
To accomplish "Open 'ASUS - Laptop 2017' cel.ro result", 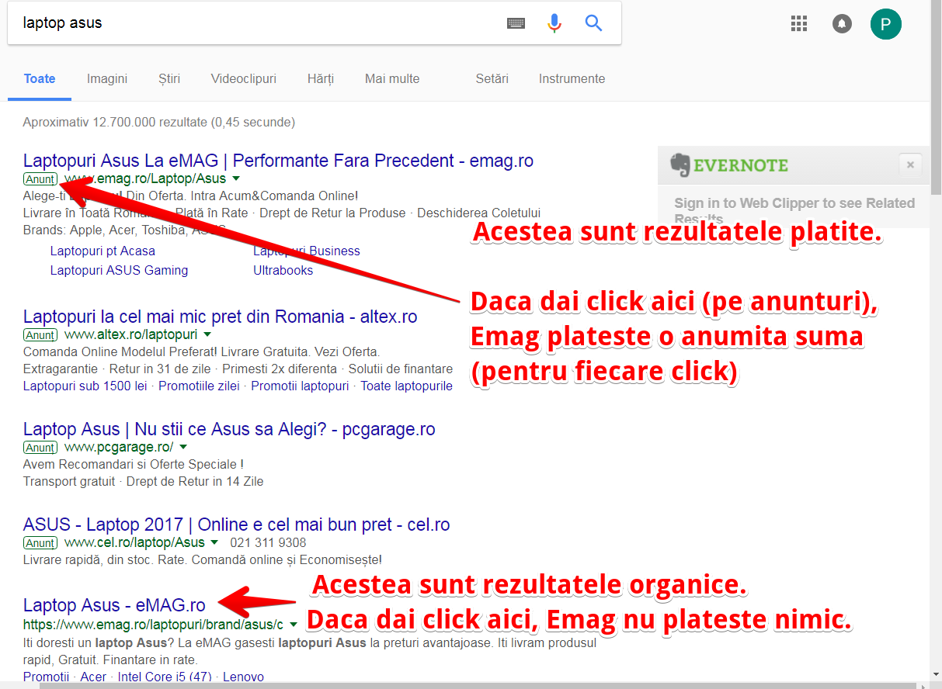I will coord(237,525).
